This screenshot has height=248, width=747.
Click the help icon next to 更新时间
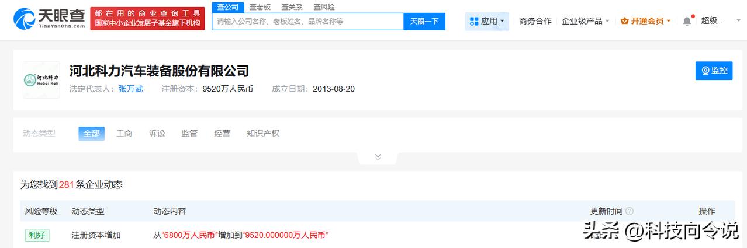tap(630, 211)
